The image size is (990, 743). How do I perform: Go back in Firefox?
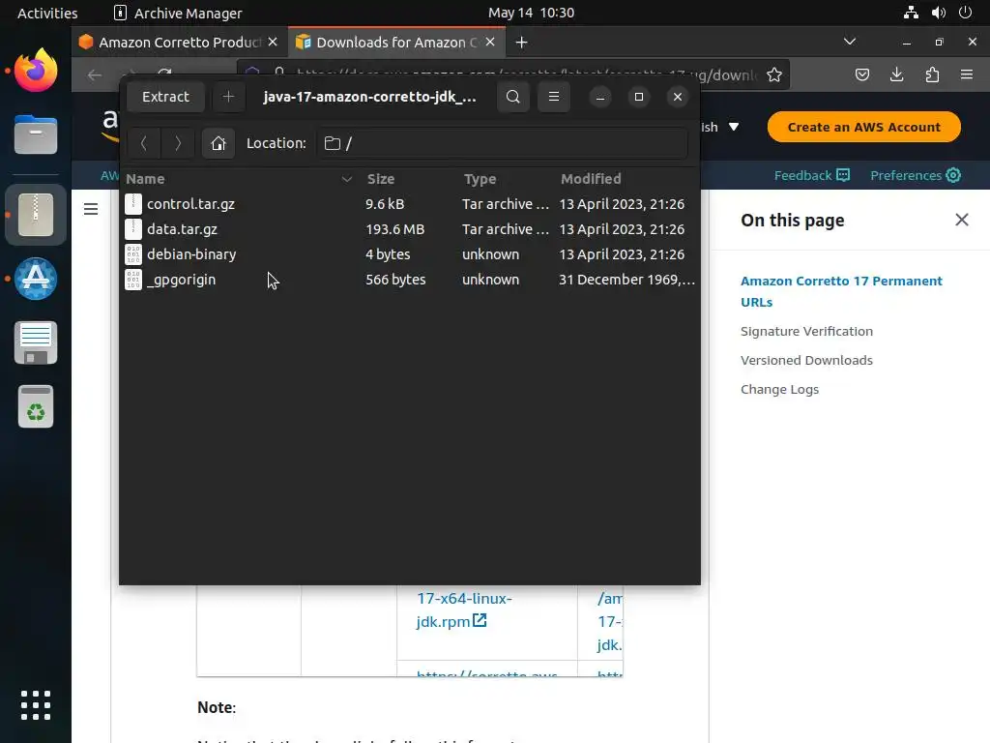coord(95,75)
